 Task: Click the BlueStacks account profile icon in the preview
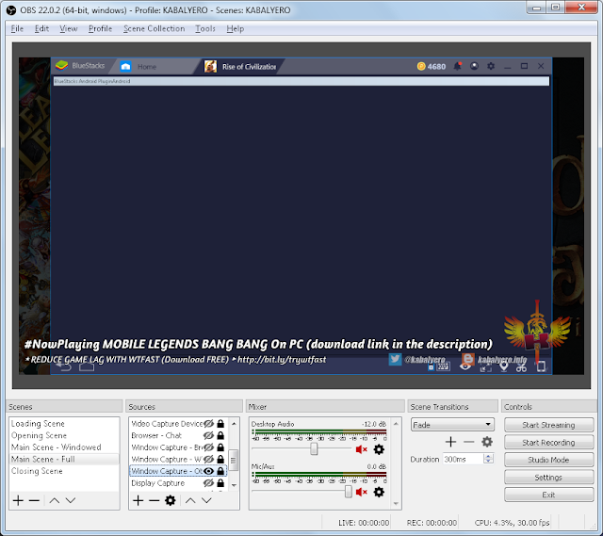tap(474, 66)
